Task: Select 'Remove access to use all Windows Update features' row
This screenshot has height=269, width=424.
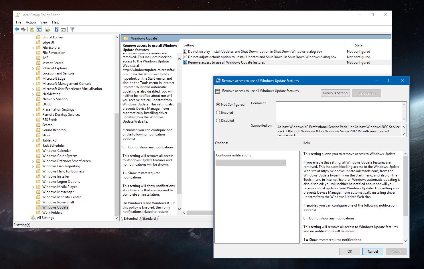Action: [286, 62]
